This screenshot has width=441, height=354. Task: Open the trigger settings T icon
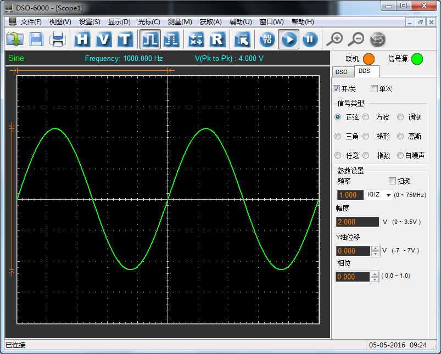tap(125, 39)
